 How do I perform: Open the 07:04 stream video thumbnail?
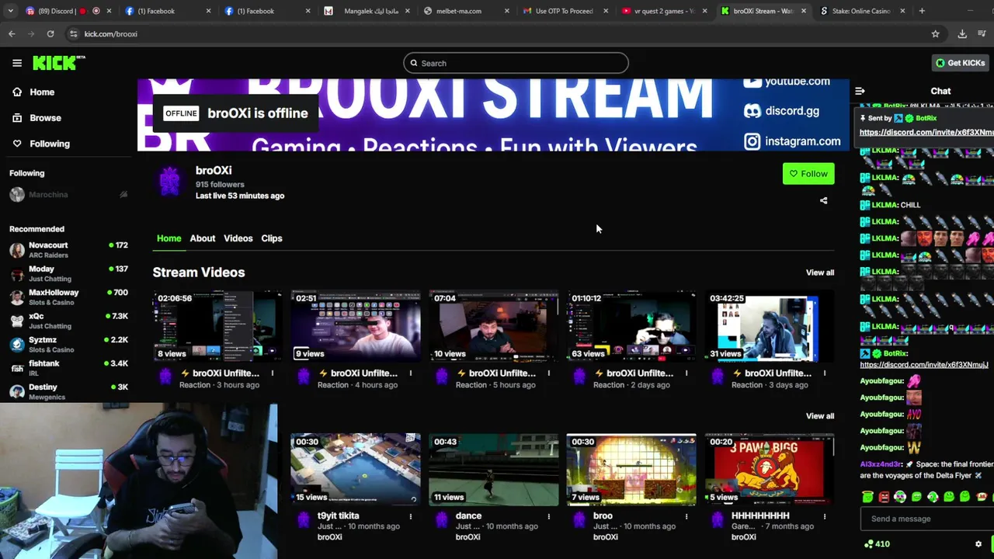pos(494,326)
